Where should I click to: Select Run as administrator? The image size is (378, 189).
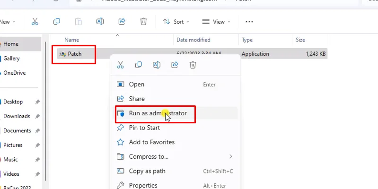coord(175,113)
